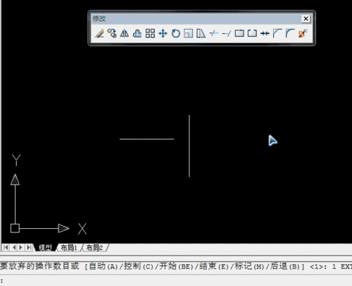352x286 pixels.
Task: Select the Mirror tool
Action: tap(125, 33)
